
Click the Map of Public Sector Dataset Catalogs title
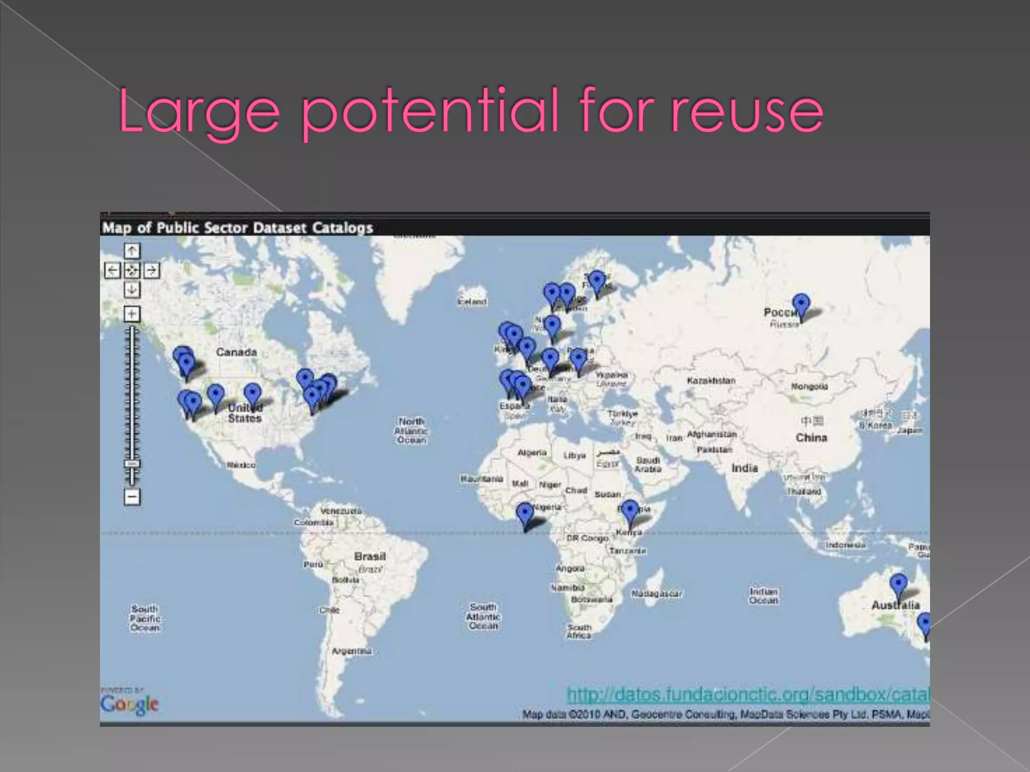coord(237,228)
